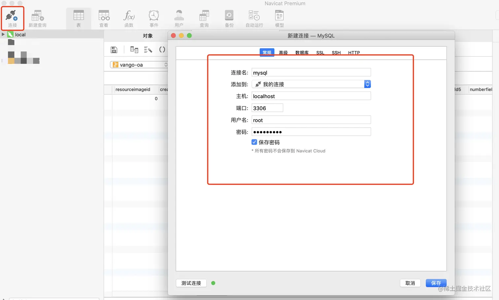499x300 pixels.
Task: Open the 添加到 我的连接 dropdown
Action: 311,84
